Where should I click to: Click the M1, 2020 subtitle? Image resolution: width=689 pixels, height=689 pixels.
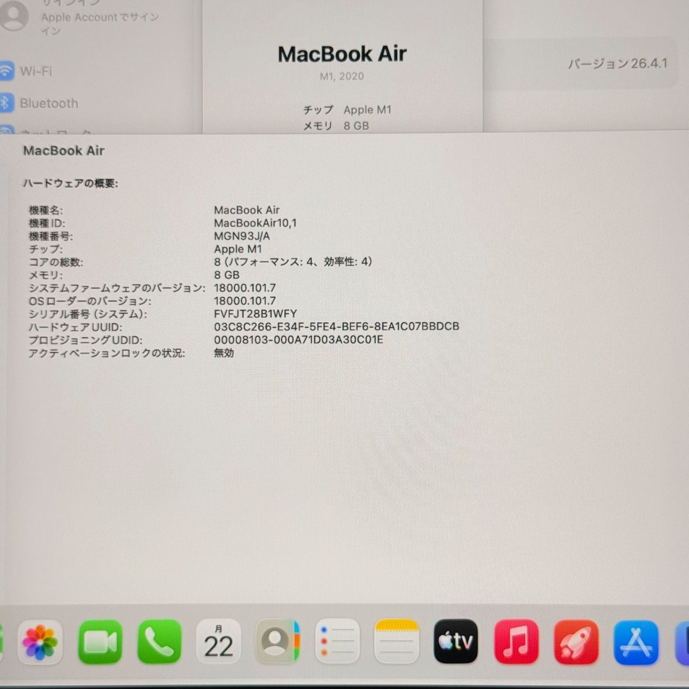pyautogui.click(x=342, y=76)
